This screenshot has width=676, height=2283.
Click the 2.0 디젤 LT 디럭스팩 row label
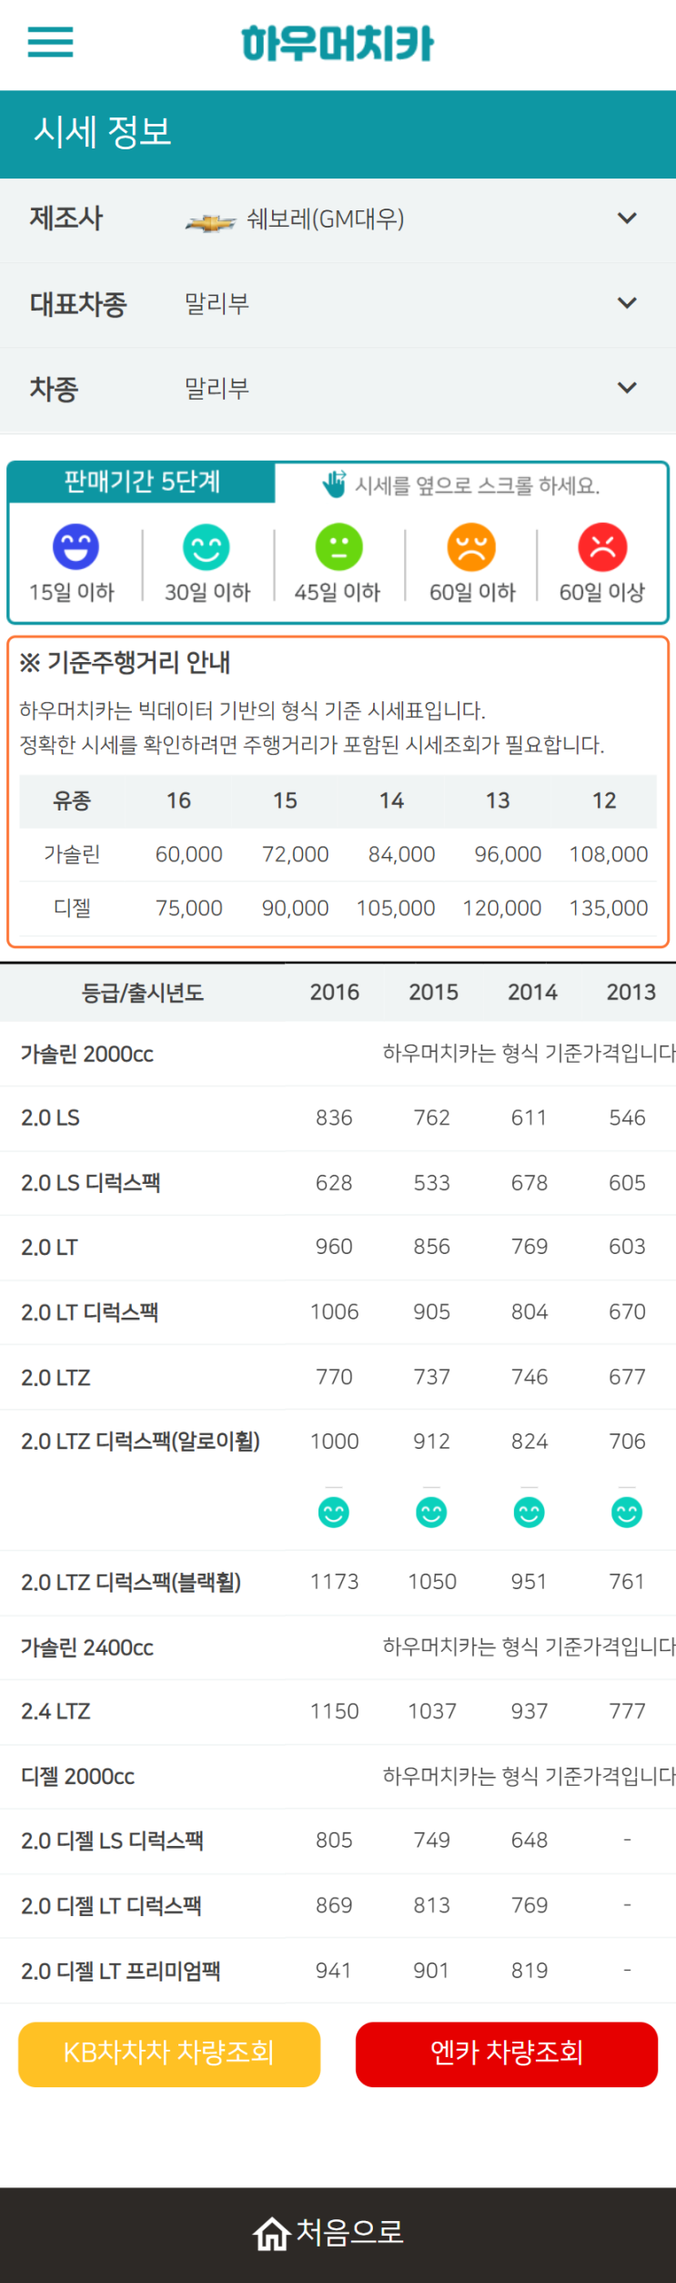(112, 1906)
